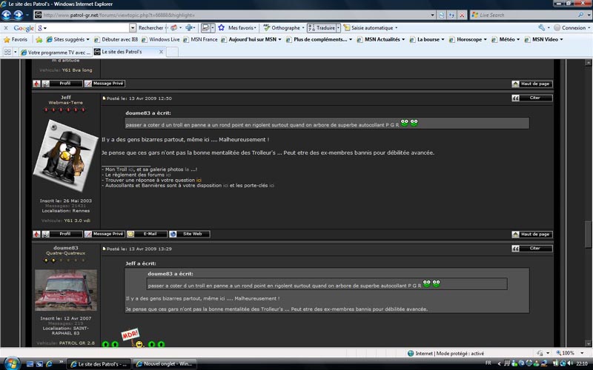Go back with the browser Back arrow
Image resolution: width=593 pixels, height=370 pixels.
click(7, 15)
